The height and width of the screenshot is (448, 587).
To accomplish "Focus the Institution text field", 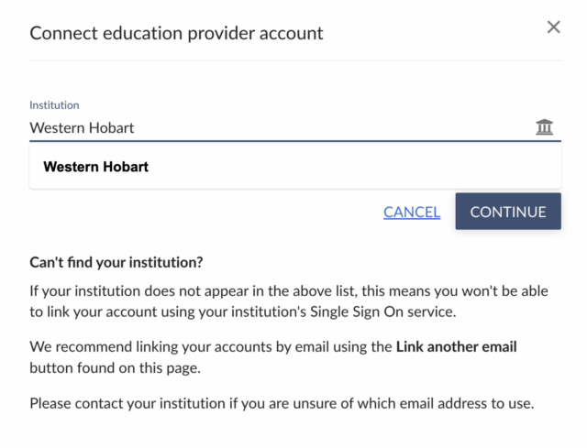I will tap(275, 128).
